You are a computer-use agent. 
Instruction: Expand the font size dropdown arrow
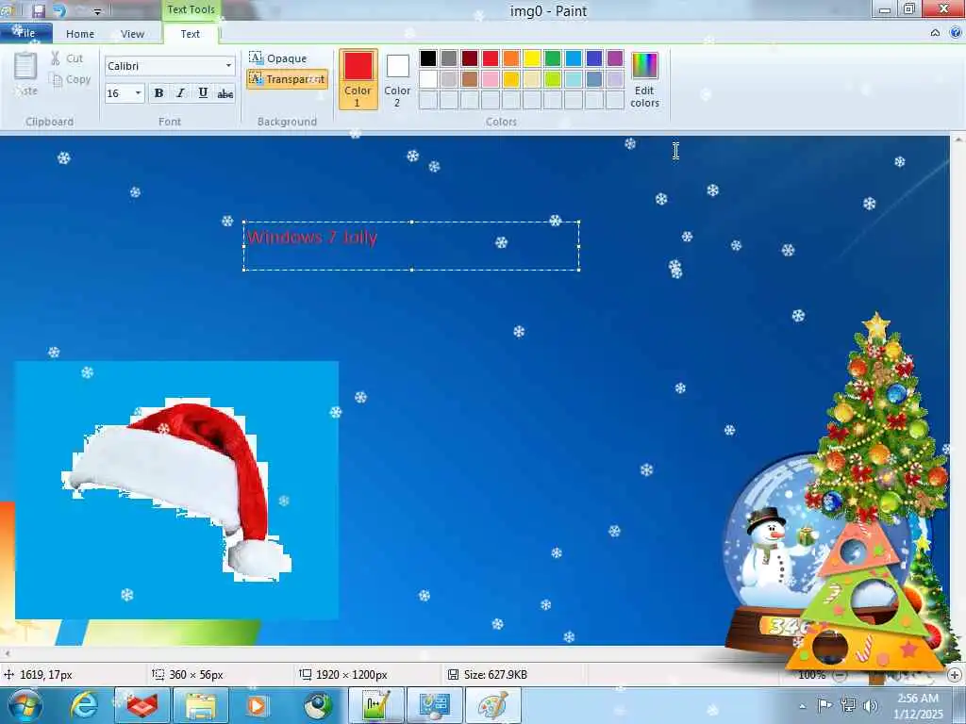click(138, 93)
